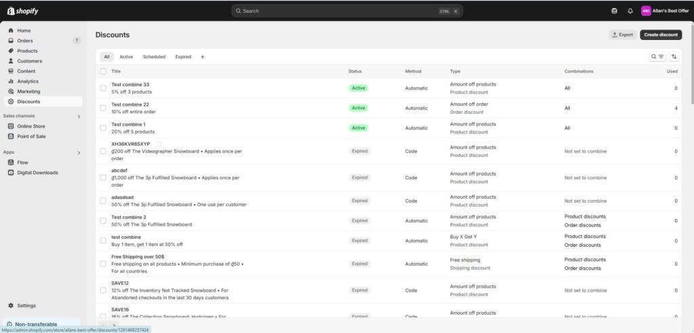Viewport: 694px width, 333px height.
Task: Open the notifications bell icon
Action: pos(630,11)
